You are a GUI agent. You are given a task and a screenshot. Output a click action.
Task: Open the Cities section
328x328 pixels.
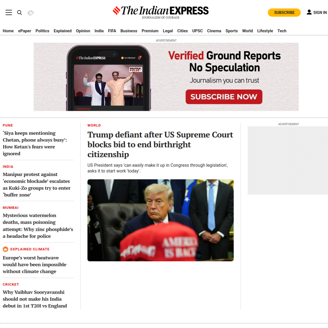183,31
